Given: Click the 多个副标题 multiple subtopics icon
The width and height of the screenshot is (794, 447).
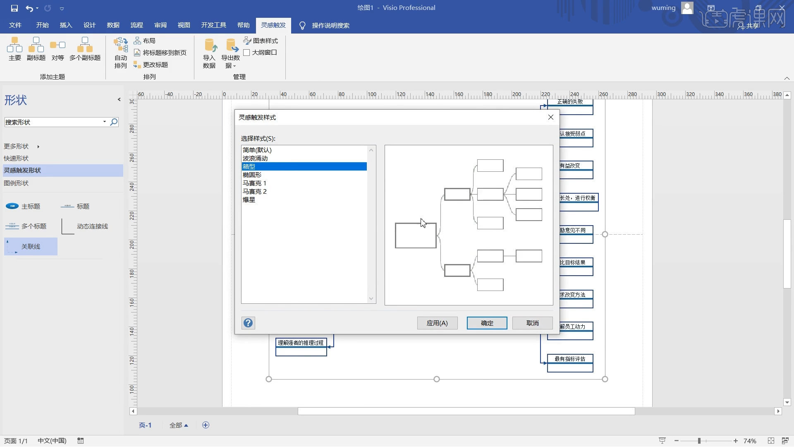Looking at the screenshot, I should 84,49.
